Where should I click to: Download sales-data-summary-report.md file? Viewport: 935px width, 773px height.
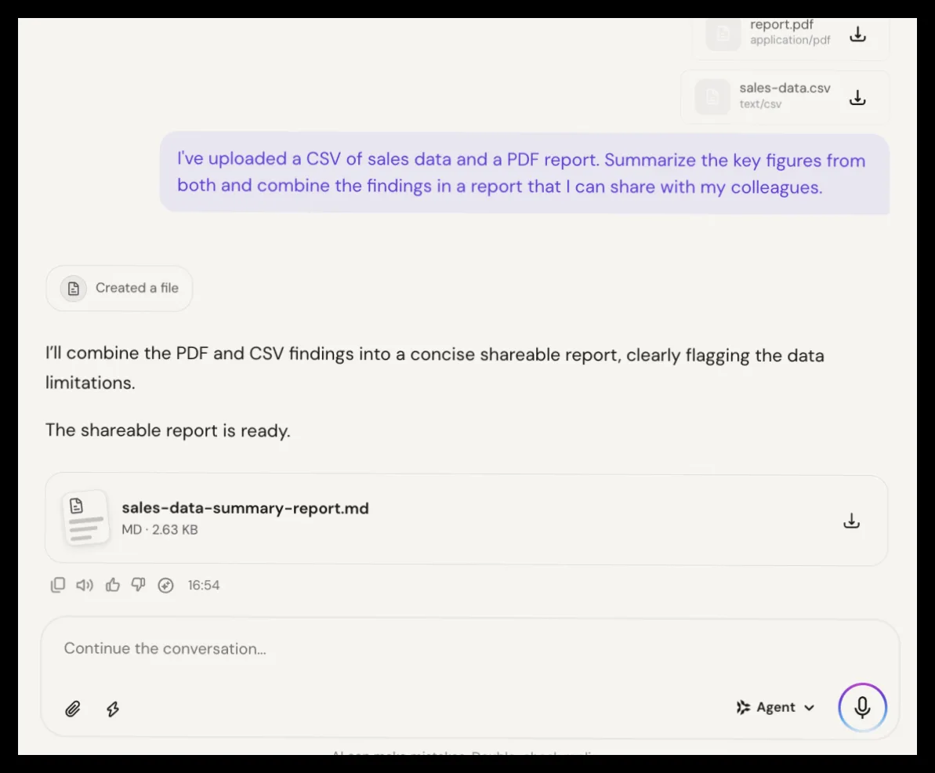851,521
